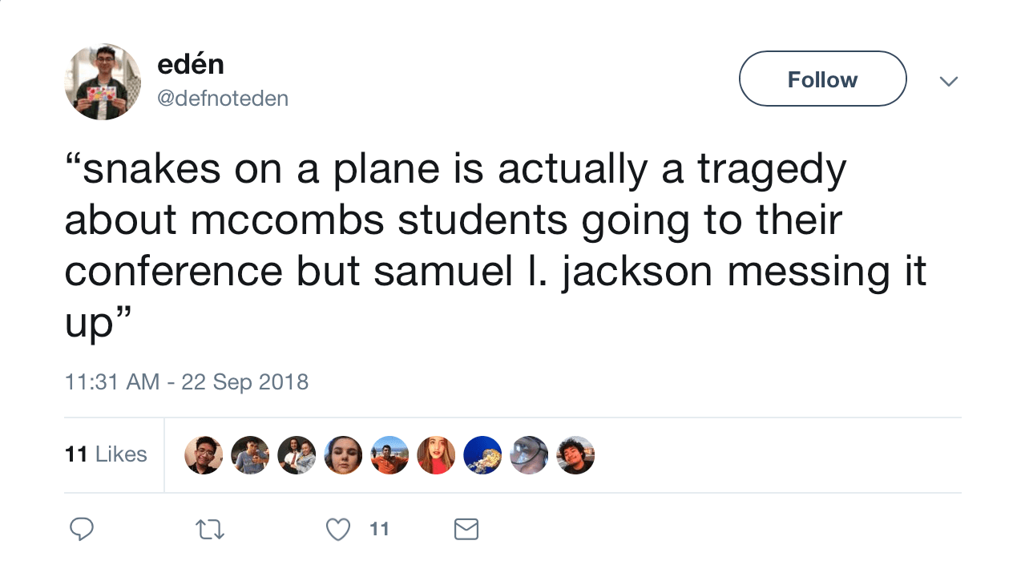
Task: Click the display name edén
Action: coord(191,63)
